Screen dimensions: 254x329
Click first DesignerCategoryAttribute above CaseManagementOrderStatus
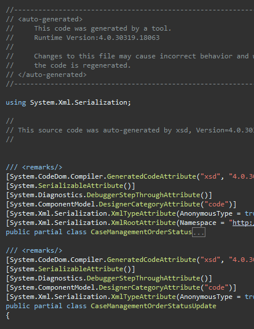tap(149, 204)
